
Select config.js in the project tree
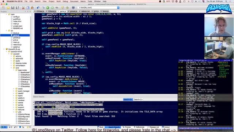(16, 16)
